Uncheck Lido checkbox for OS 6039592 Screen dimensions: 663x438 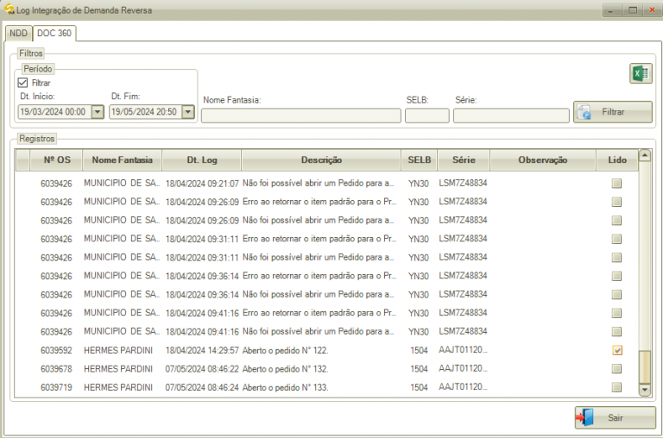click(616, 350)
